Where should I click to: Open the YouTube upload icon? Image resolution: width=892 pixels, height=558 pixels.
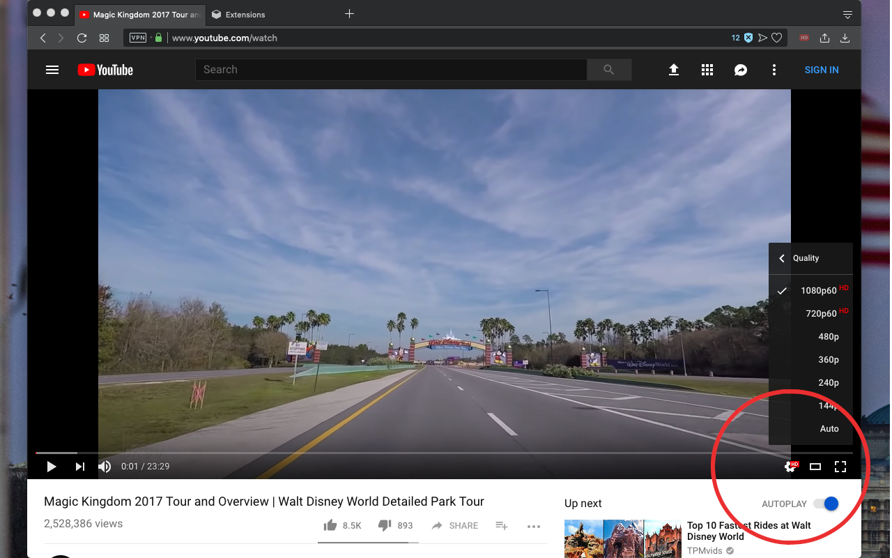(673, 70)
